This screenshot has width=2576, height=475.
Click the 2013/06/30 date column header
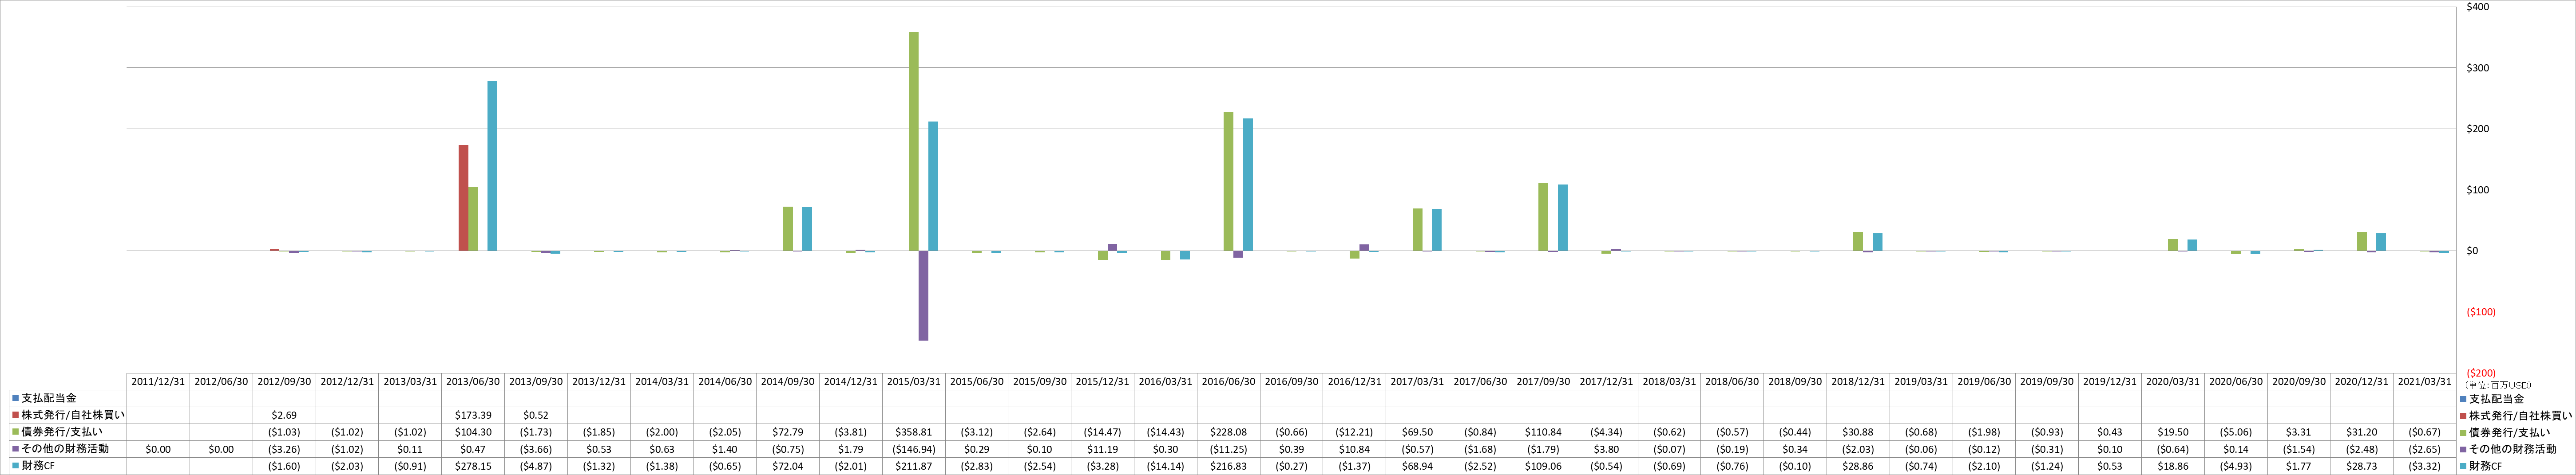tap(473, 382)
